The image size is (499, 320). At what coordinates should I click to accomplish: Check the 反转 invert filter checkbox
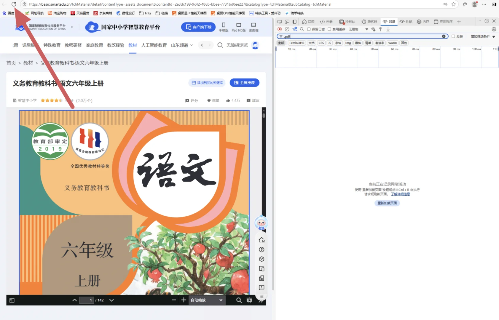point(453,36)
